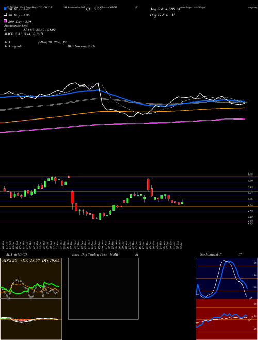Open the MACD histogram chart panel

click(x=31, y=319)
